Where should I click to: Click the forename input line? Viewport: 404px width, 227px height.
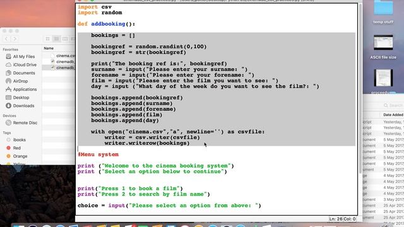tap(172, 75)
